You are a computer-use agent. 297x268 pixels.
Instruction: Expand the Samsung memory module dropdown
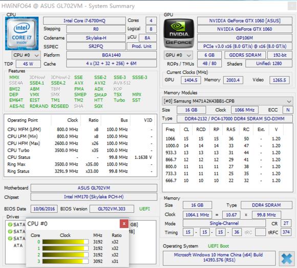click(227, 101)
